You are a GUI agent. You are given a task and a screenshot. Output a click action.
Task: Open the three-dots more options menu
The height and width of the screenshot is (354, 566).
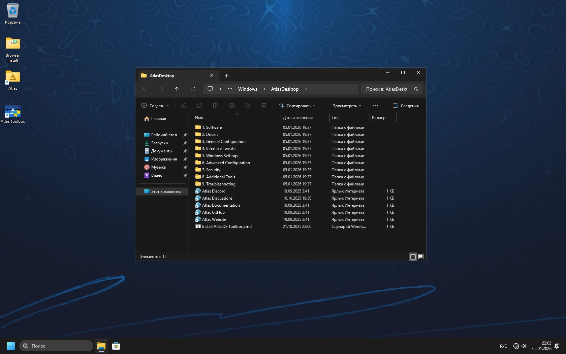[x=375, y=106]
